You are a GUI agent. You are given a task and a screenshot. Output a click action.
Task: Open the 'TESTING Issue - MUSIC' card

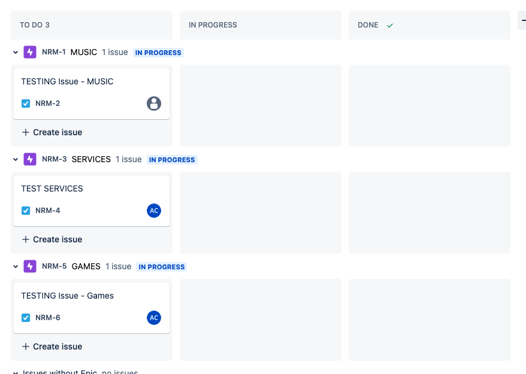pyautogui.click(x=92, y=93)
